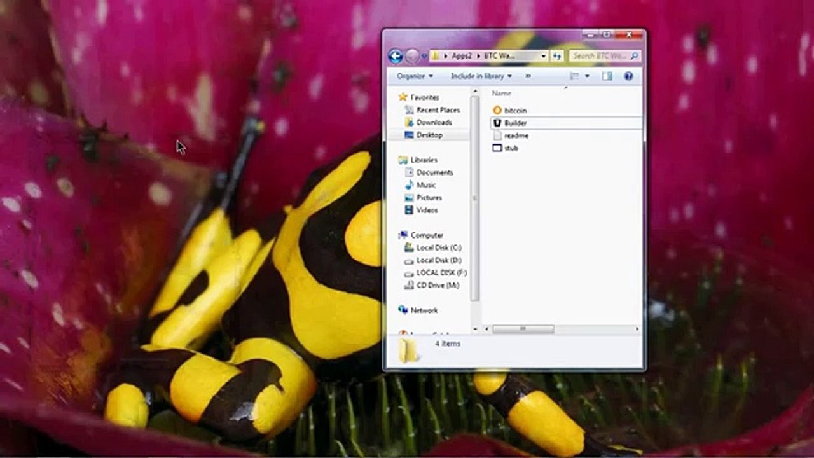Minimize the Explorer window

click(591, 34)
